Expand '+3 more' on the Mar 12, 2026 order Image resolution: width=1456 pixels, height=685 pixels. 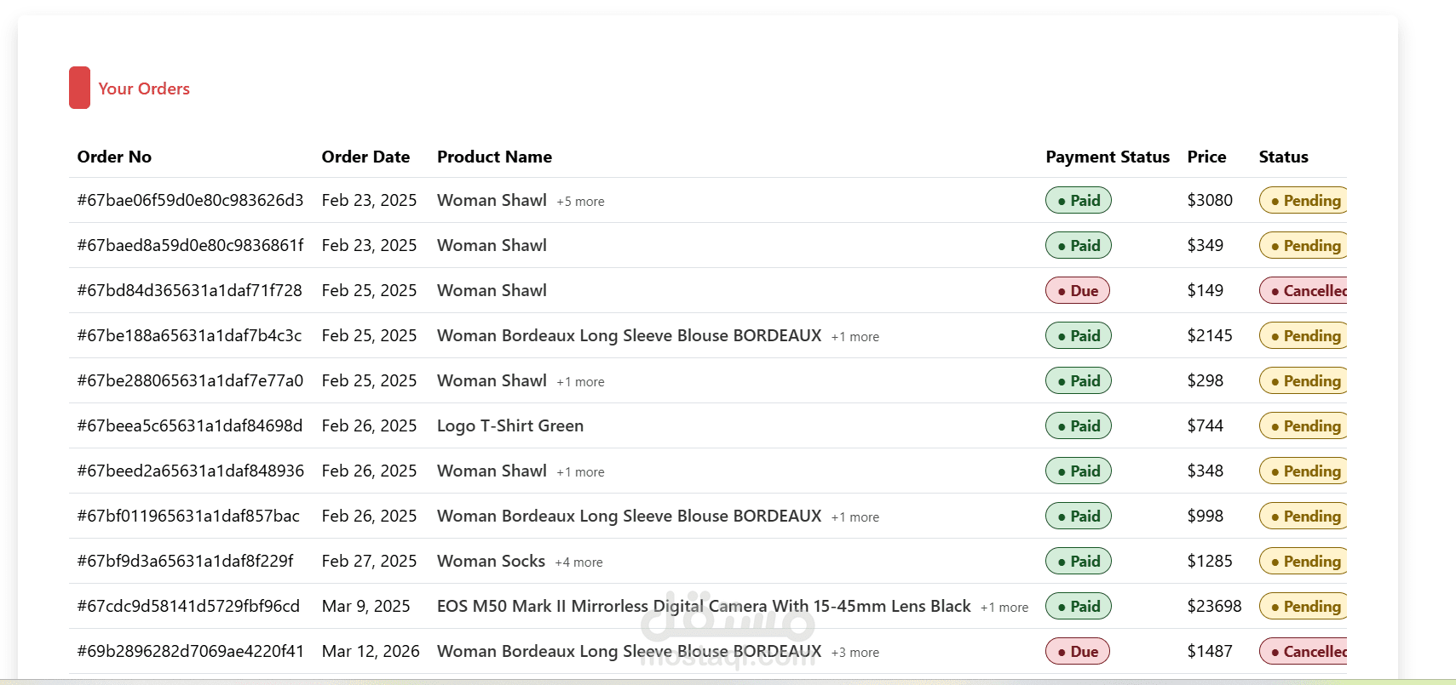[855, 653]
